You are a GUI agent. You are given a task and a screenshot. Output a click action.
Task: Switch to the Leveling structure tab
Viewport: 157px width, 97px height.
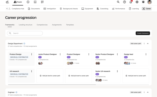[26, 25]
